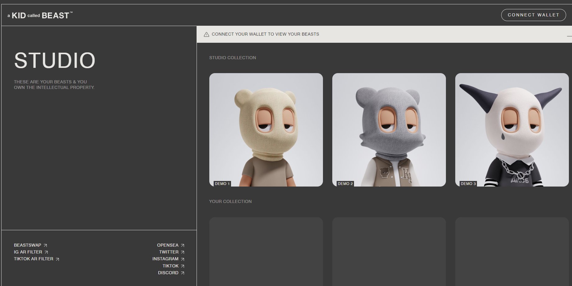Click the Connect Wallet button

[x=533, y=15]
